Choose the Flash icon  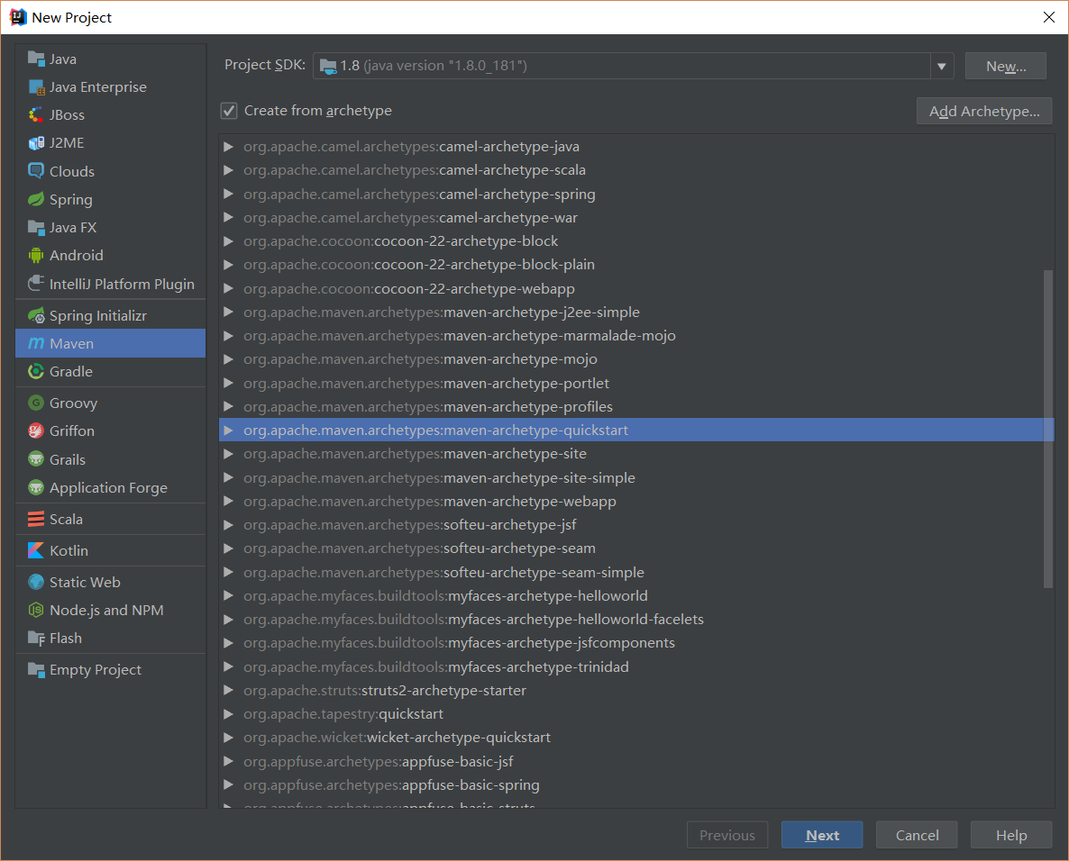[36, 638]
